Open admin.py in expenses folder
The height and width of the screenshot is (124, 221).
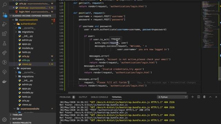pos(32,84)
